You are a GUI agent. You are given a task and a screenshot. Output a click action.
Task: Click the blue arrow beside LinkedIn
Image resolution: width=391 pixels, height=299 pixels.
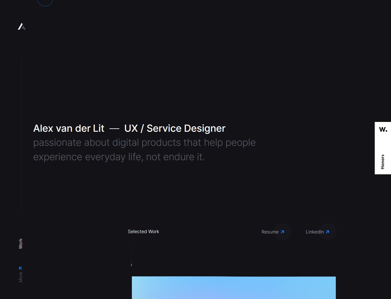[328, 232]
